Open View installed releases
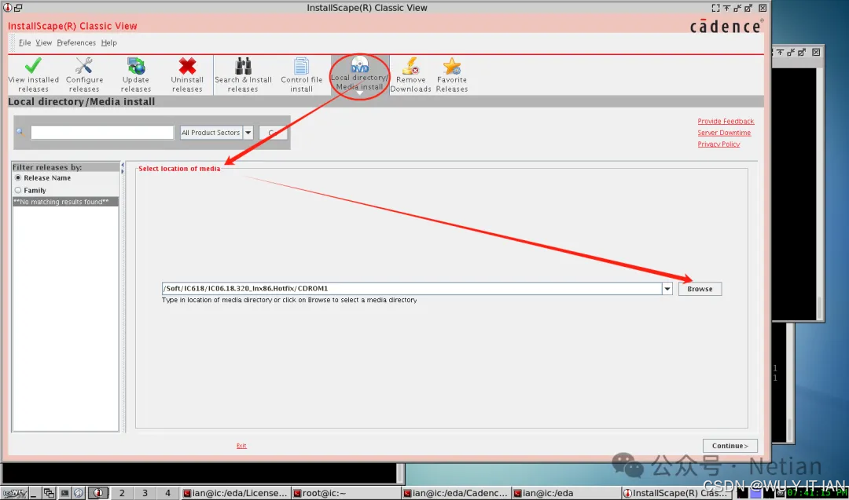 coord(33,75)
